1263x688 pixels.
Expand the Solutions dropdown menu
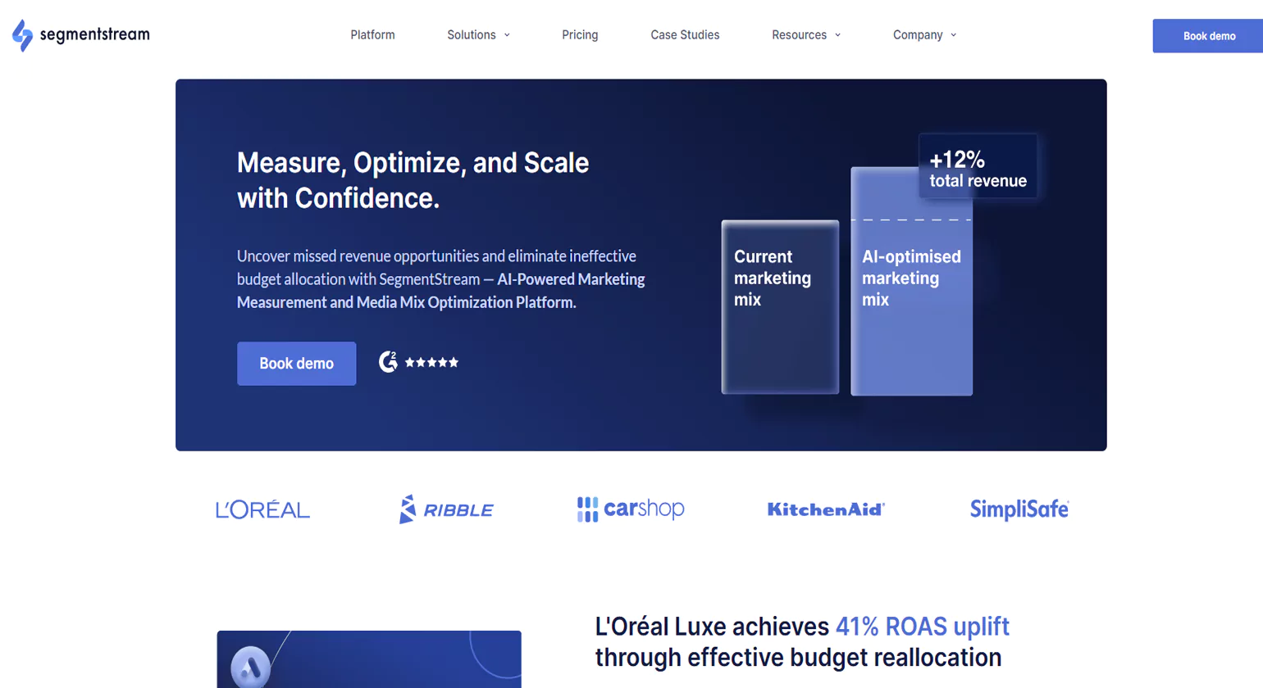tap(478, 35)
